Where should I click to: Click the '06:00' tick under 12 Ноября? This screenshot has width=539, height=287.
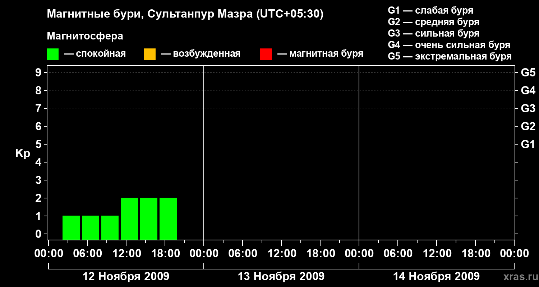click(x=87, y=254)
